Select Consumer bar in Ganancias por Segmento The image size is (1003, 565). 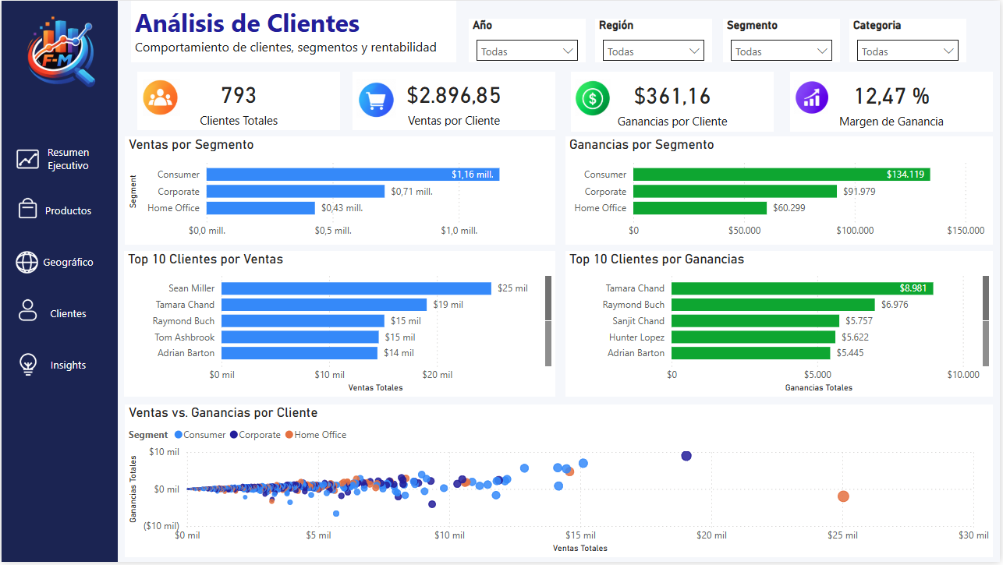click(781, 175)
